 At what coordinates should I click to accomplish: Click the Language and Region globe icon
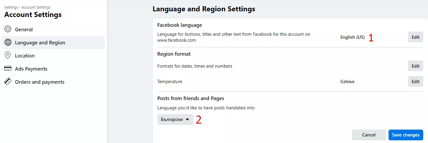tap(8, 42)
